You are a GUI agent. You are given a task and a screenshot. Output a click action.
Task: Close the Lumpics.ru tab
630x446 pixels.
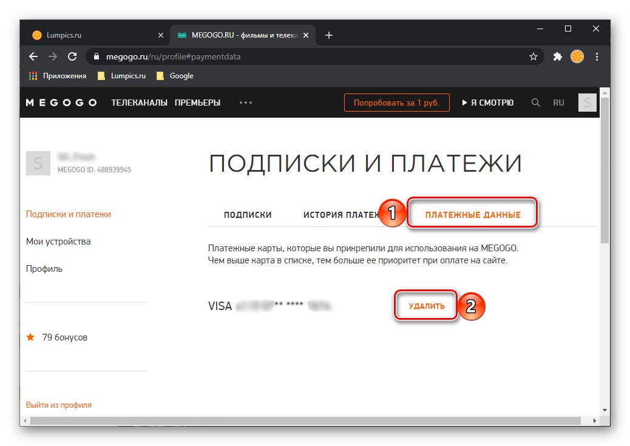point(161,35)
